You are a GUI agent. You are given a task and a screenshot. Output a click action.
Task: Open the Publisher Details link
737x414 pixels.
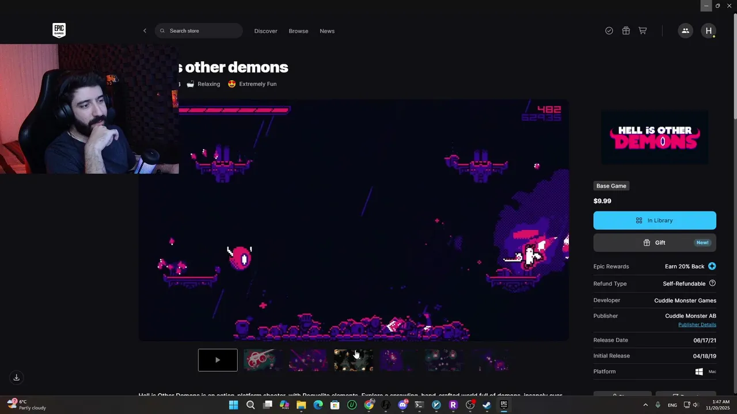(697, 324)
